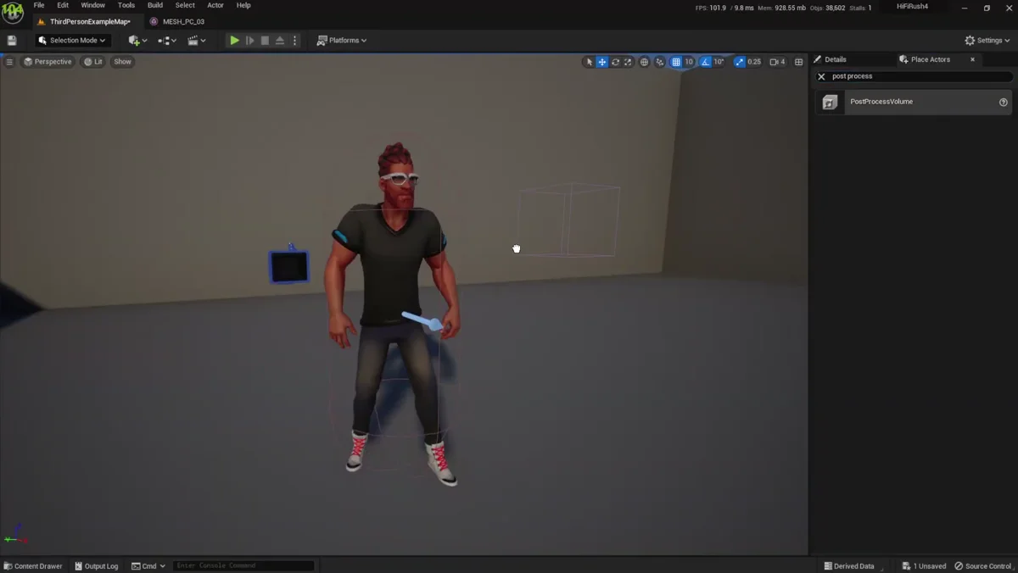Open the Edit menu

coord(63,5)
